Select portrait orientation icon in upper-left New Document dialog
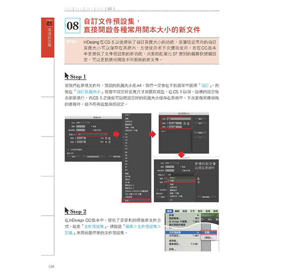The image size is (284, 273). coord(106,138)
